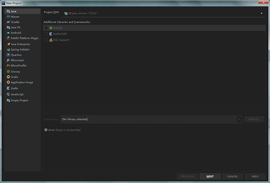Choose the Application Forge icon
This screenshot has height=183, width=270.
click(x=8, y=82)
